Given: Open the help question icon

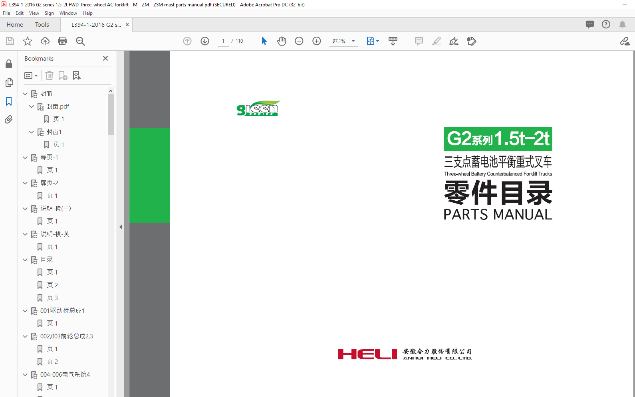Looking at the screenshot, I should tap(606, 24).
